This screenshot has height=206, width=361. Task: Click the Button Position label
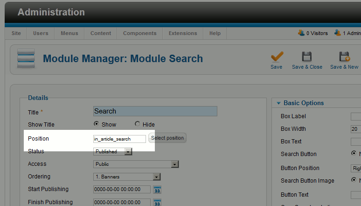click(300, 168)
